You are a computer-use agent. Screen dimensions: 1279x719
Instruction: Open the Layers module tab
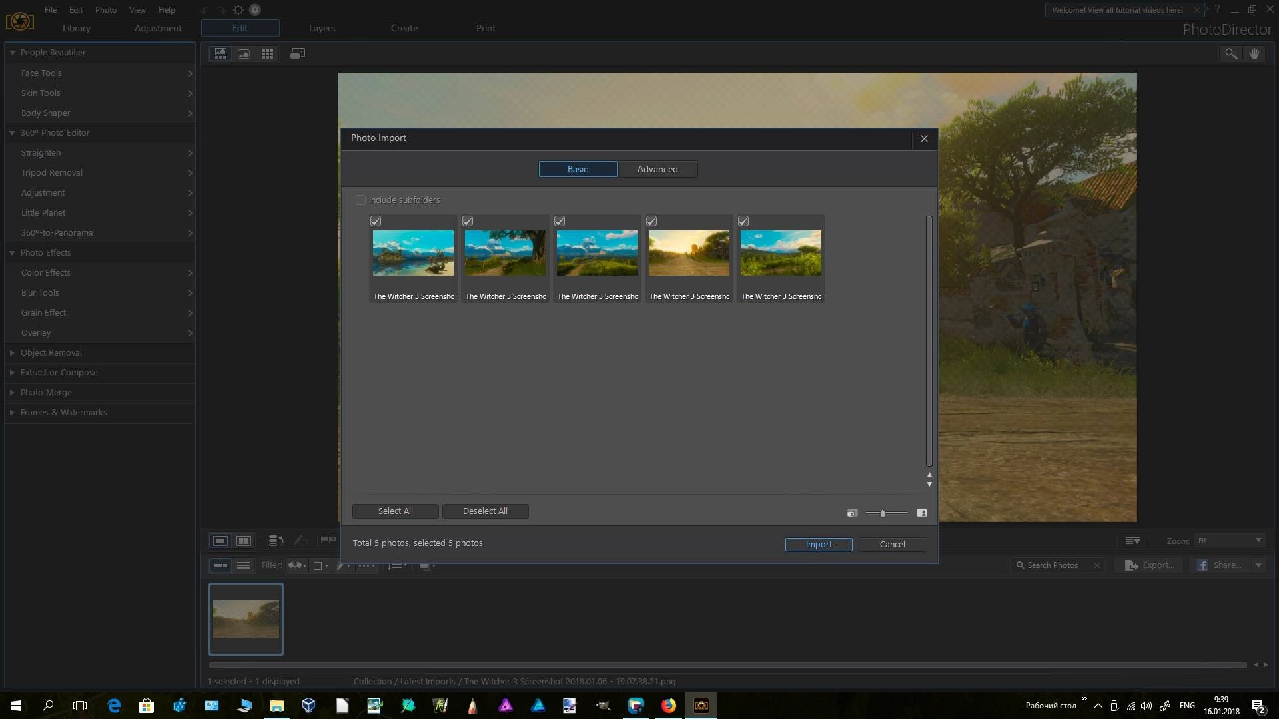pyautogui.click(x=322, y=28)
